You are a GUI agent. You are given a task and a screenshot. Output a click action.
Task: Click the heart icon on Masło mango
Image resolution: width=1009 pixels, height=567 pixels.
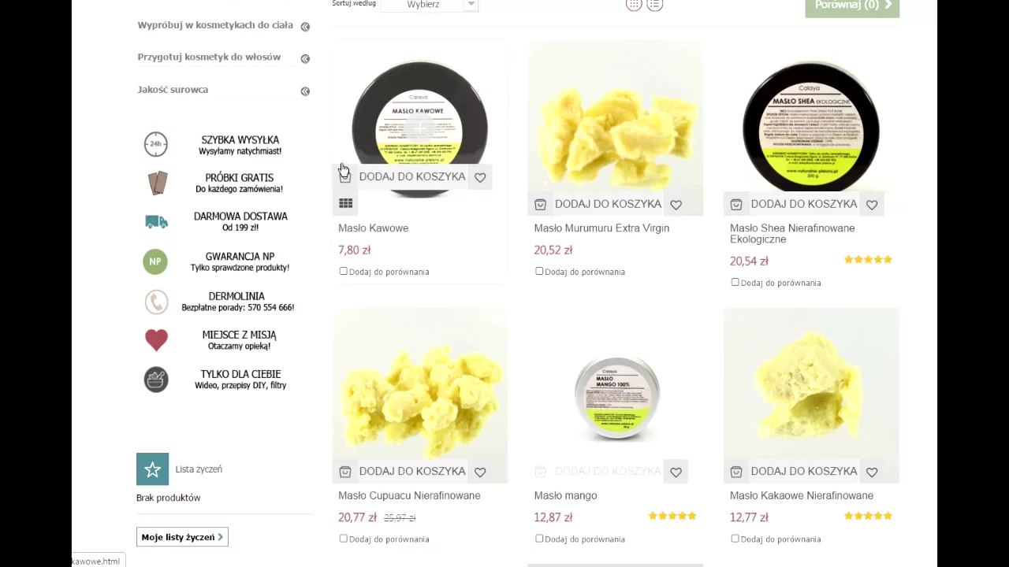(676, 472)
